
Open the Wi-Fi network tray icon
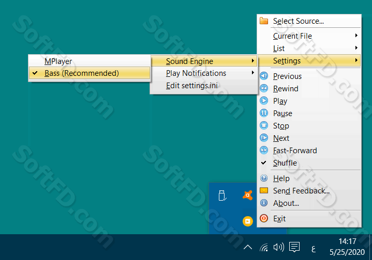pyautogui.click(x=264, y=248)
